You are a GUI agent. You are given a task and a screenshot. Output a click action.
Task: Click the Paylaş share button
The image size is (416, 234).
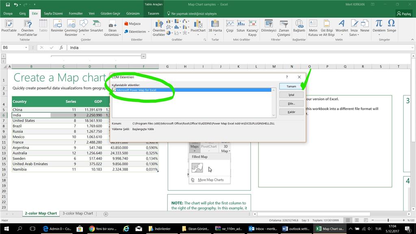tap(404, 13)
